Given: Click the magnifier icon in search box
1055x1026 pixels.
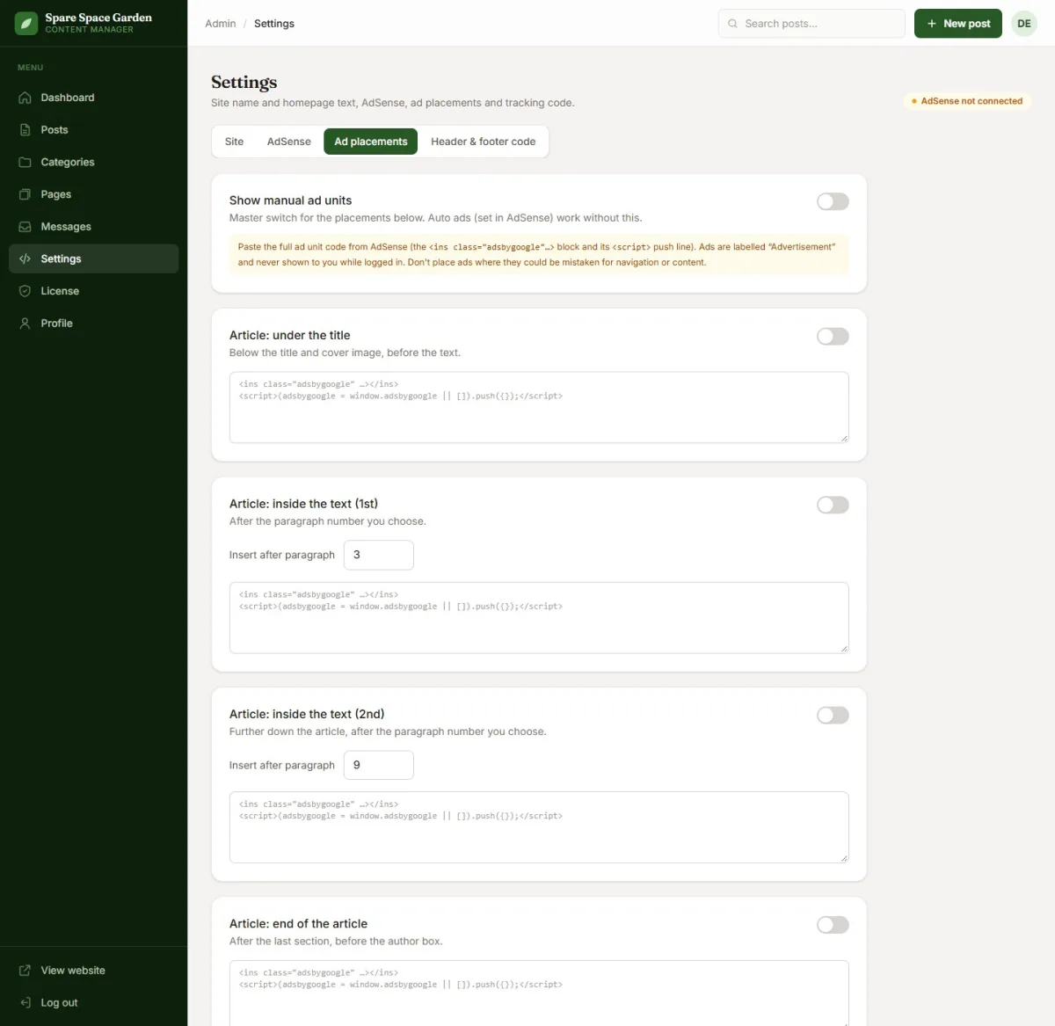Looking at the screenshot, I should click(732, 24).
